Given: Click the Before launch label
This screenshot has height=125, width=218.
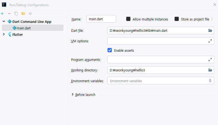Looking at the screenshot, I should pos(85,95).
